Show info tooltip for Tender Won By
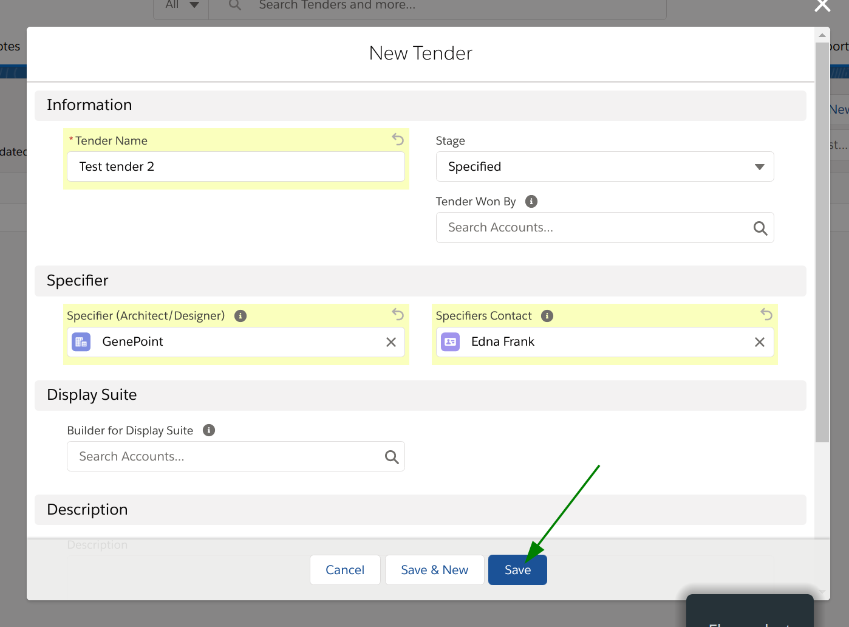This screenshot has width=849, height=627. [x=531, y=201]
